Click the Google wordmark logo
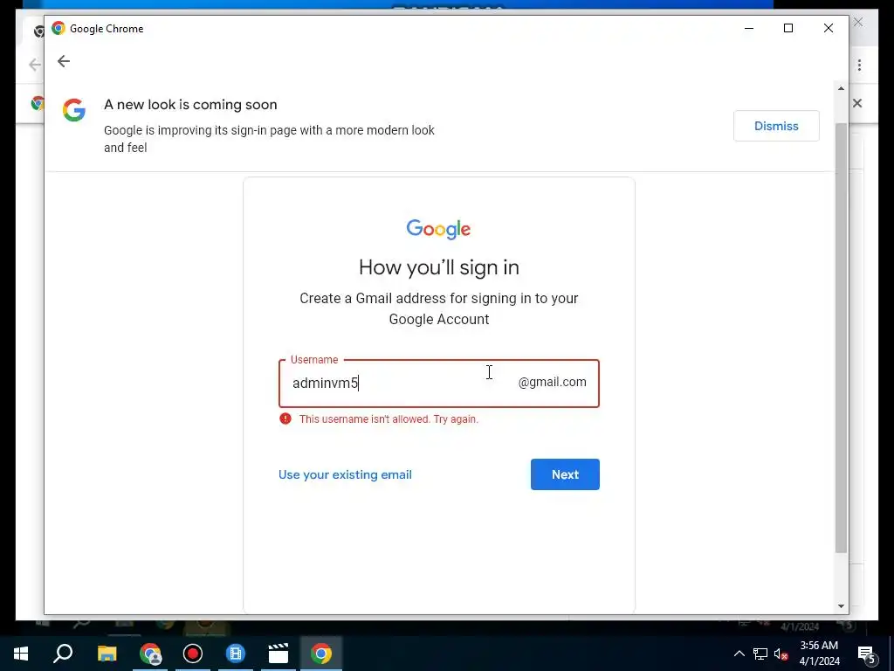The width and height of the screenshot is (894, 671). (438, 229)
